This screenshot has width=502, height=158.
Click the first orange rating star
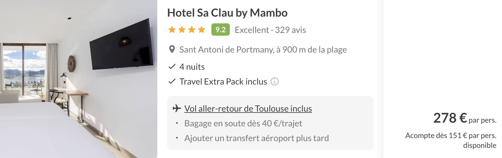coord(172,30)
